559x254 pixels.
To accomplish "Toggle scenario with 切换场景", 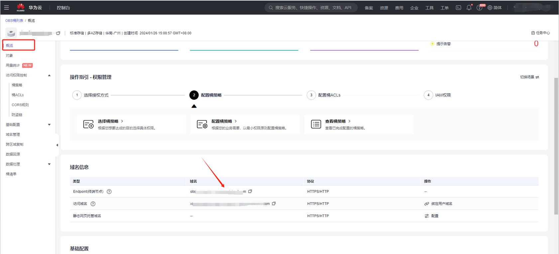I will click(529, 77).
